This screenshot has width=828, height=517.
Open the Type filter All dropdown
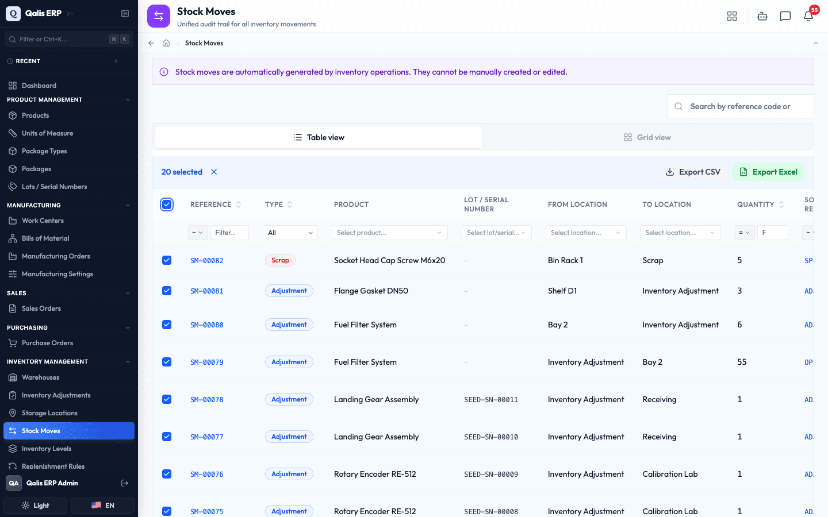(x=290, y=233)
